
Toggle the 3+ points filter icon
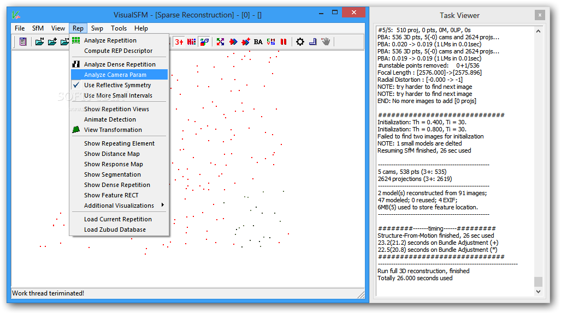pyautogui.click(x=179, y=42)
